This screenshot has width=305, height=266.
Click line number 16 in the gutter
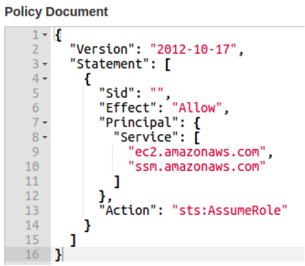point(32,254)
